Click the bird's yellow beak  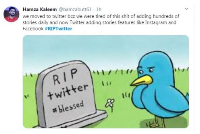tap(142, 81)
